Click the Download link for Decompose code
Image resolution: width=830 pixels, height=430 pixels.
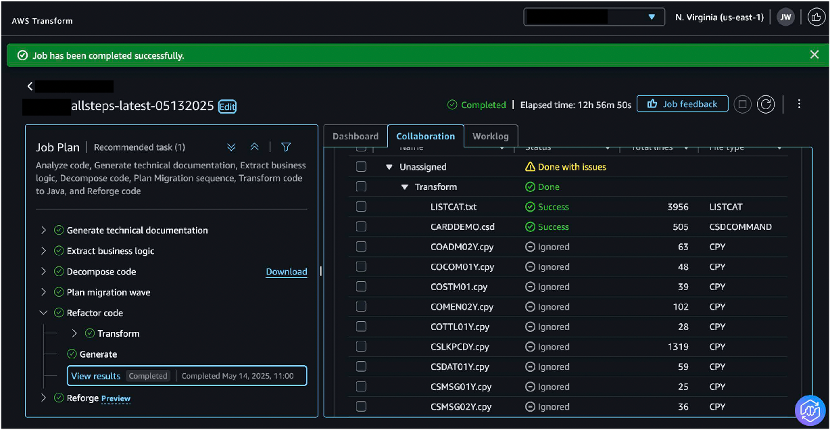287,272
